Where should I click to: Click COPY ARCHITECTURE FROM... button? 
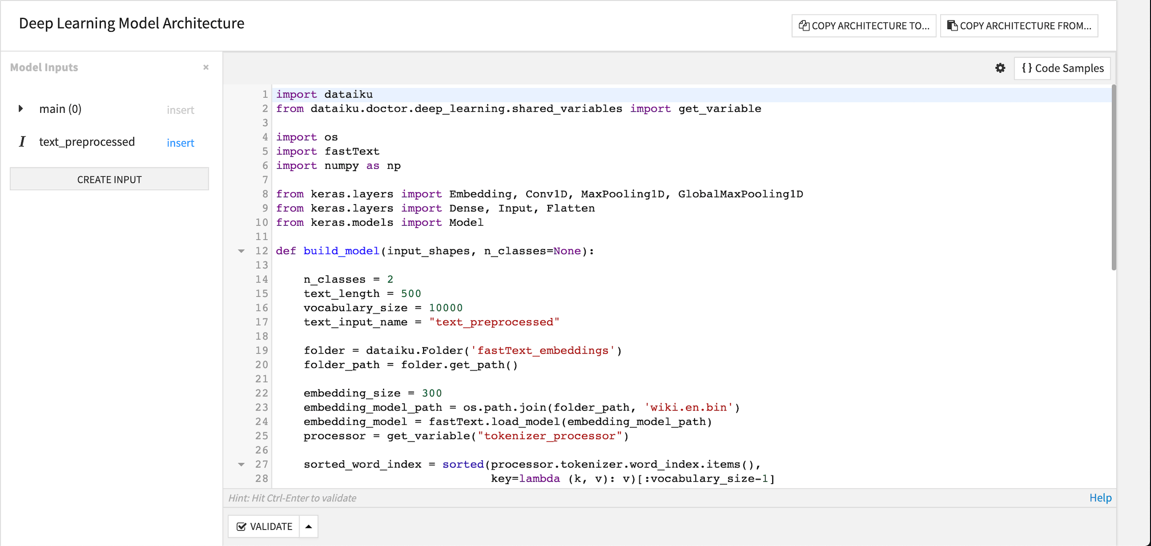pos(1019,26)
